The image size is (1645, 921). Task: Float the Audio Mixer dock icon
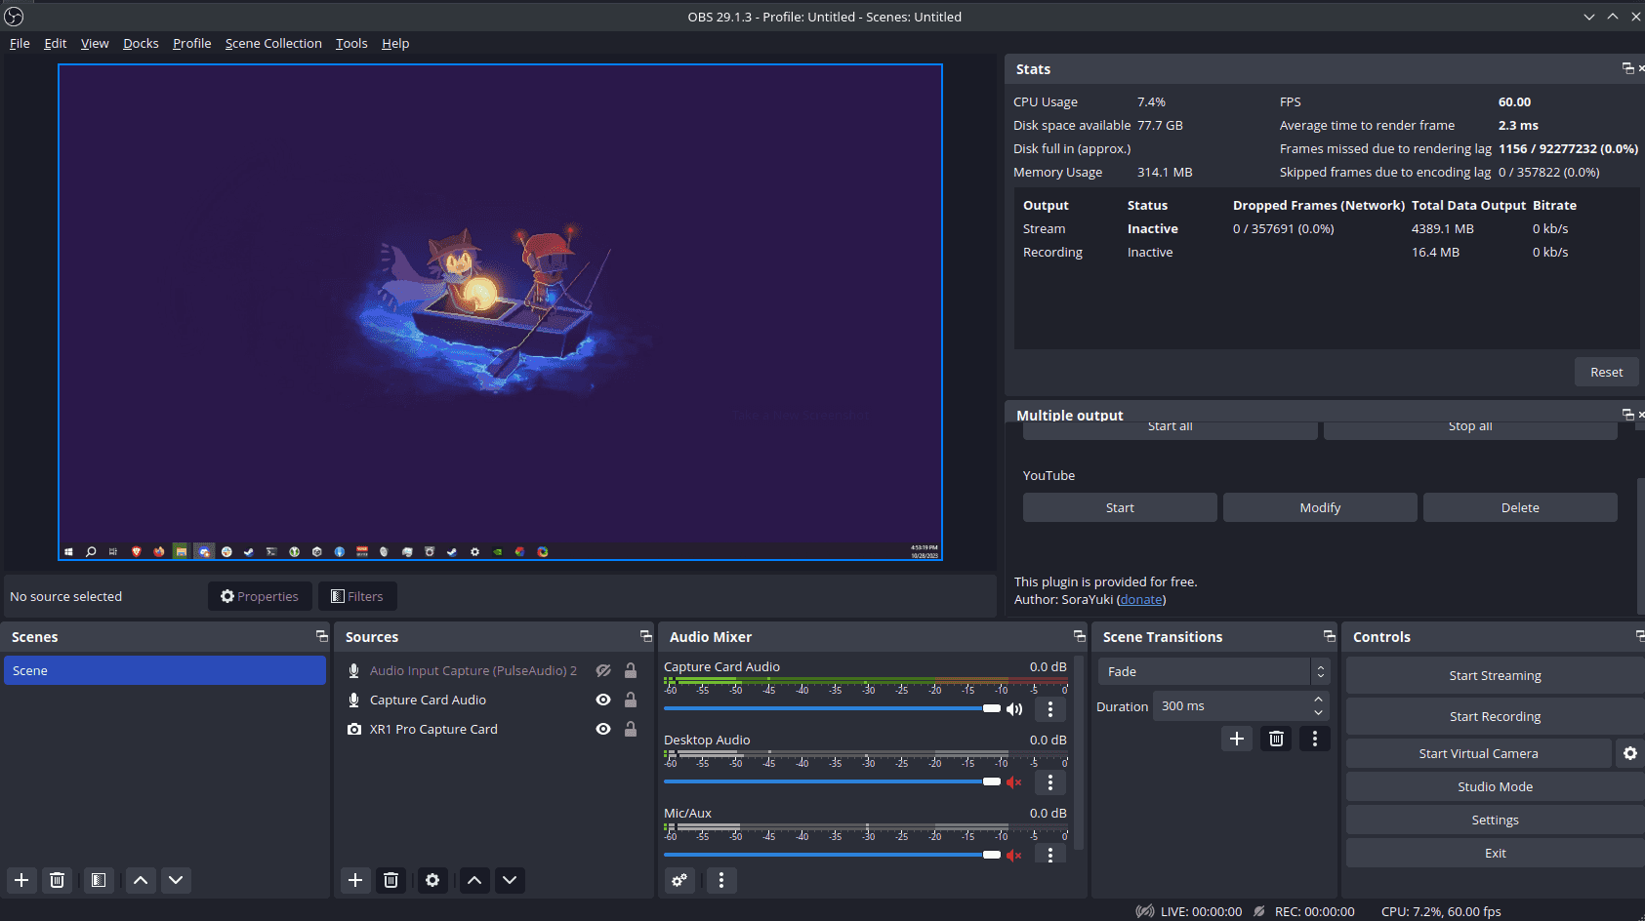(1080, 636)
